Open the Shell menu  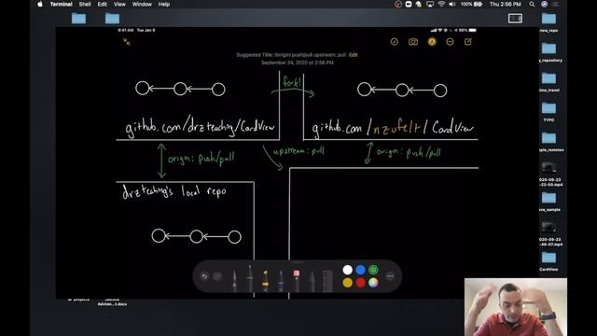pyautogui.click(x=85, y=4)
